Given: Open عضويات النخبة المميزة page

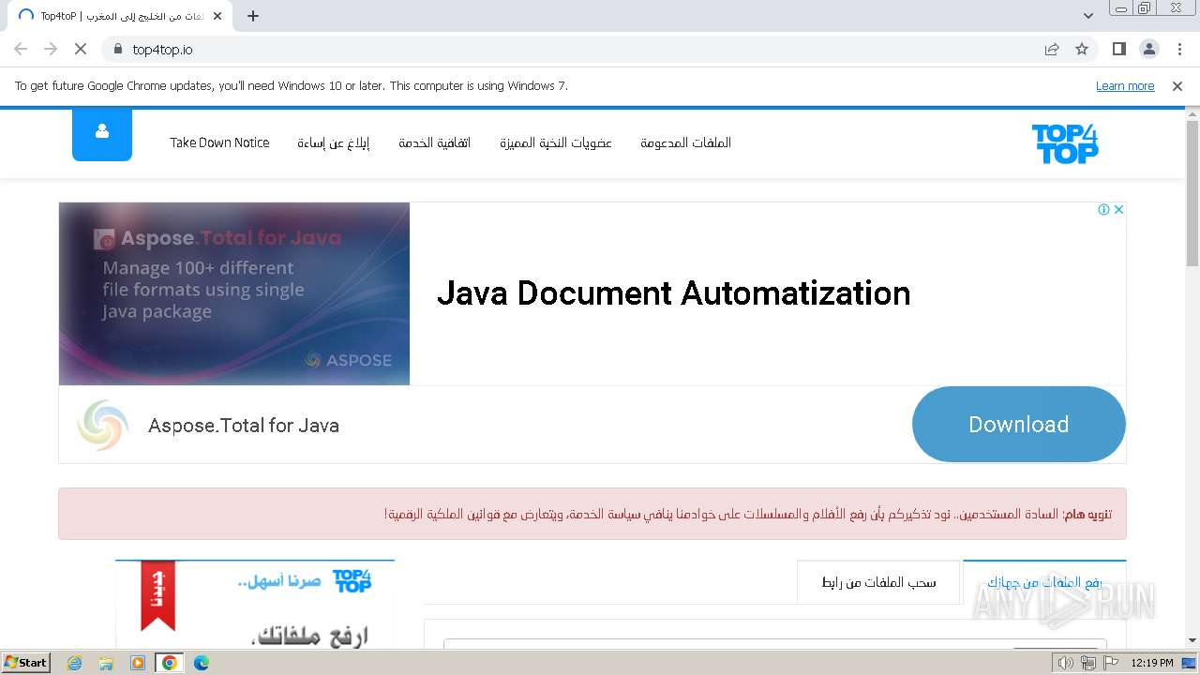Looking at the screenshot, I should click(x=555, y=142).
